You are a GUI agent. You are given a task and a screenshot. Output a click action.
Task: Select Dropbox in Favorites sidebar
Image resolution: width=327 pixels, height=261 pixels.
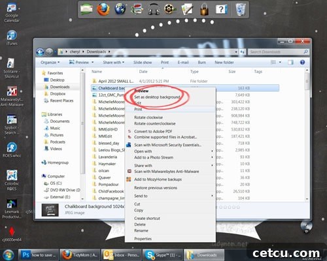point(58,94)
